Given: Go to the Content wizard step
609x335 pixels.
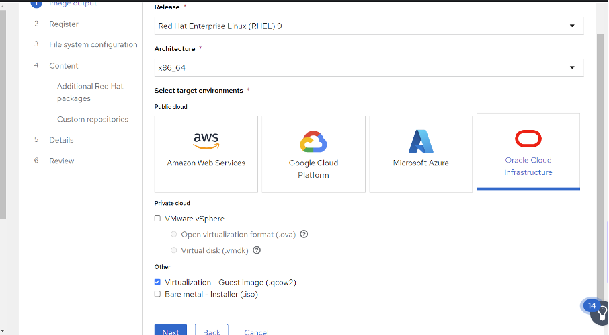Looking at the screenshot, I should tap(63, 66).
